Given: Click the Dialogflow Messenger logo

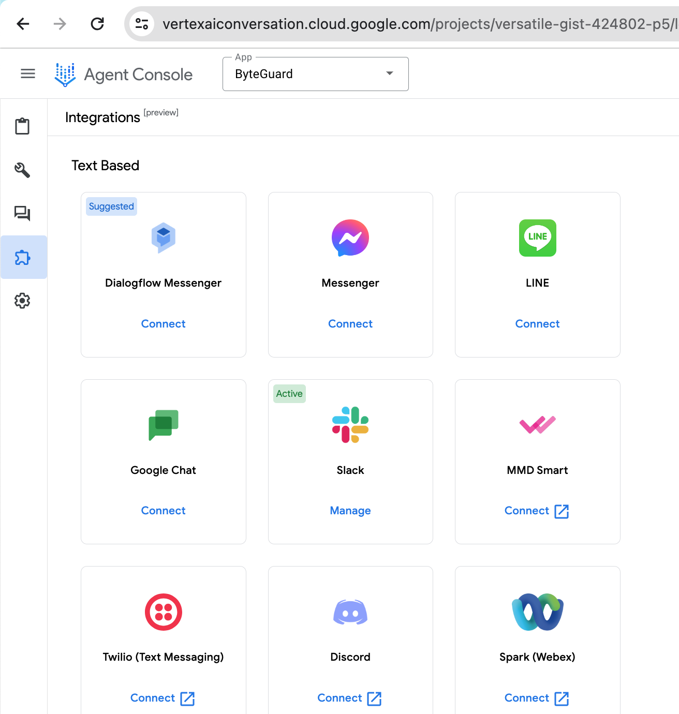Looking at the screenshot, I should (164, 237).
